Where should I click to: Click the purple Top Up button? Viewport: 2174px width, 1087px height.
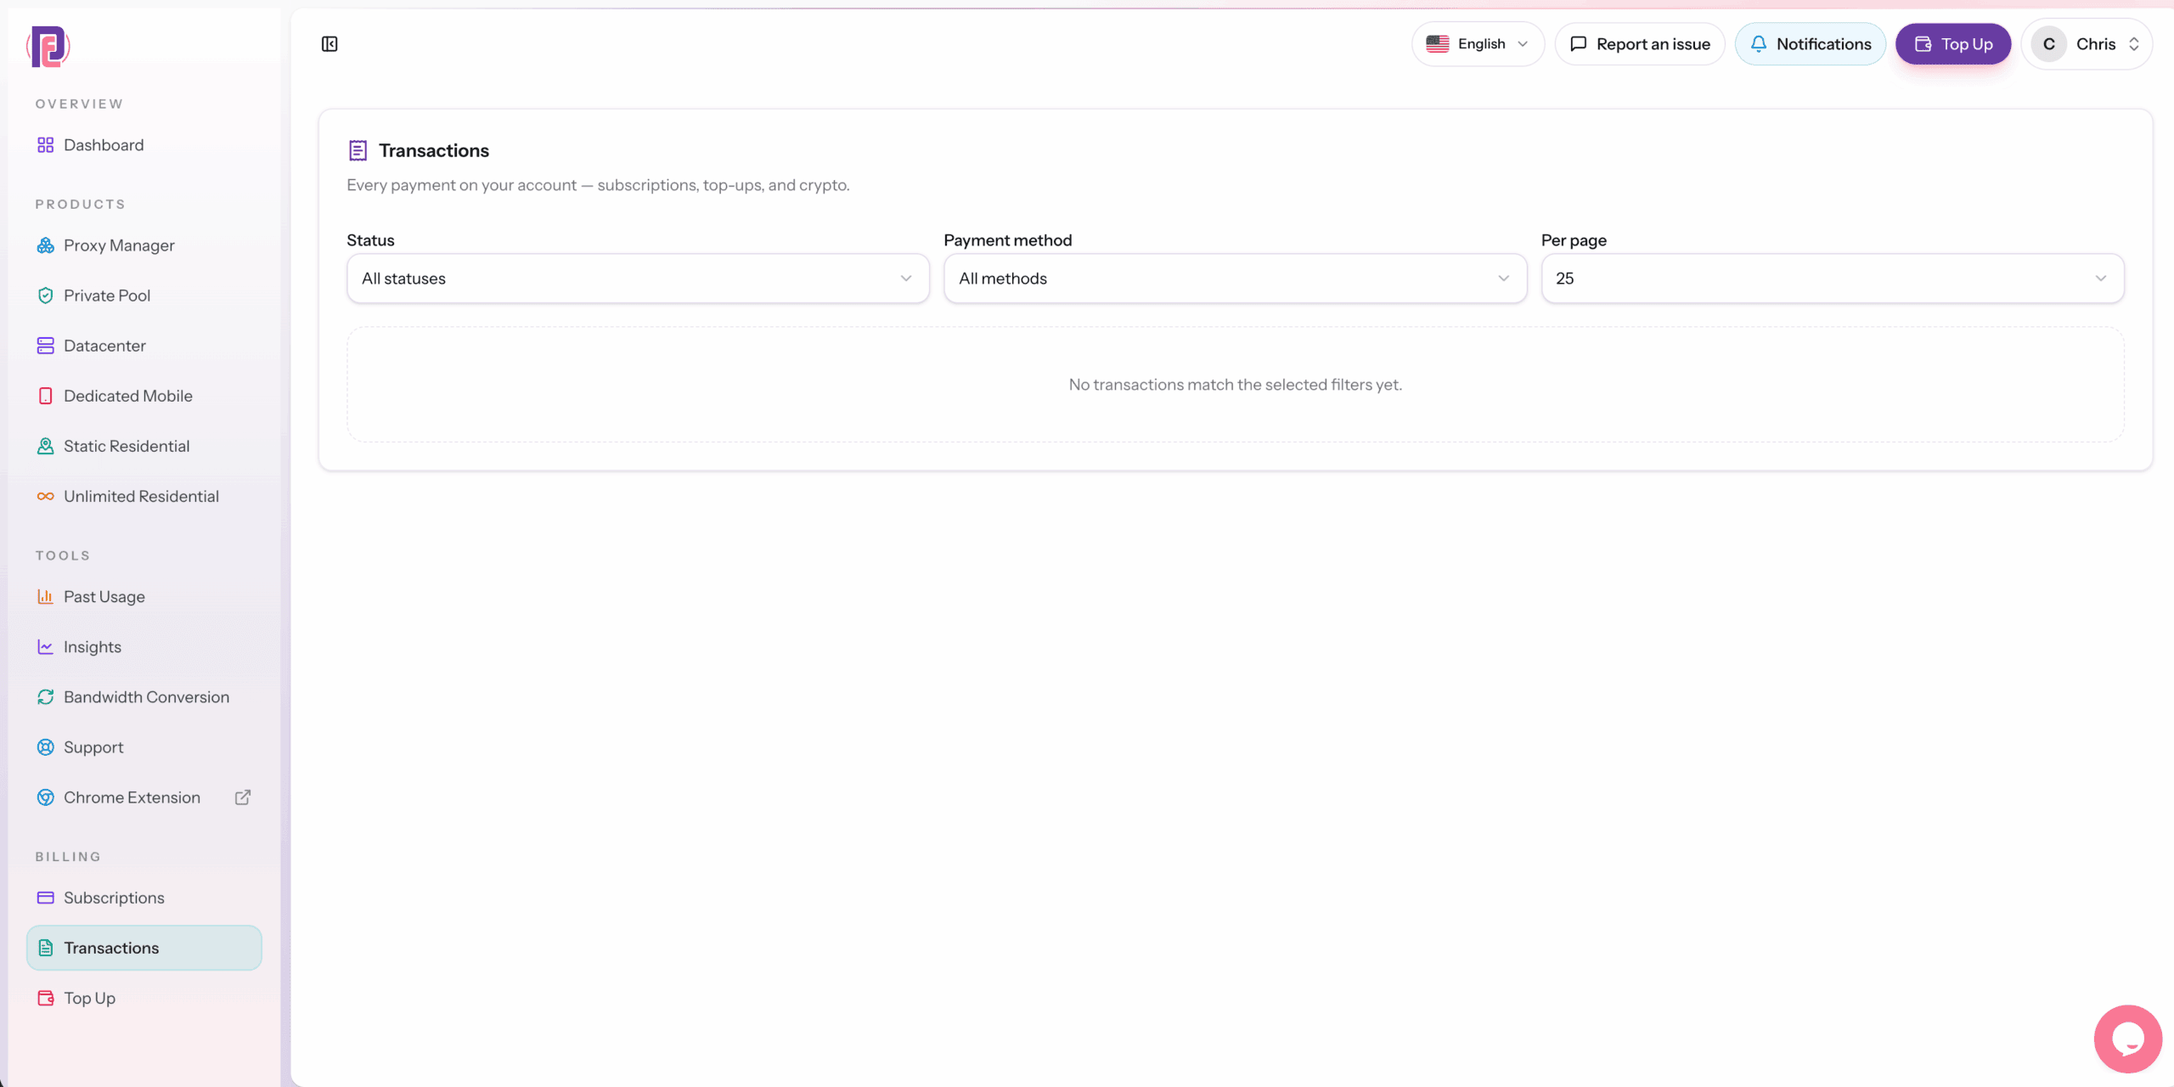click(x=1953, y=44)
